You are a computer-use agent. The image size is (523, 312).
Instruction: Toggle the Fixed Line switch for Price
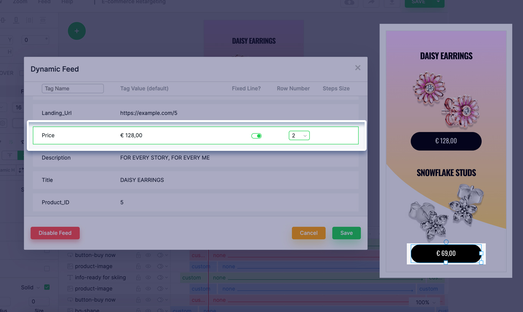tap(257, 136)
